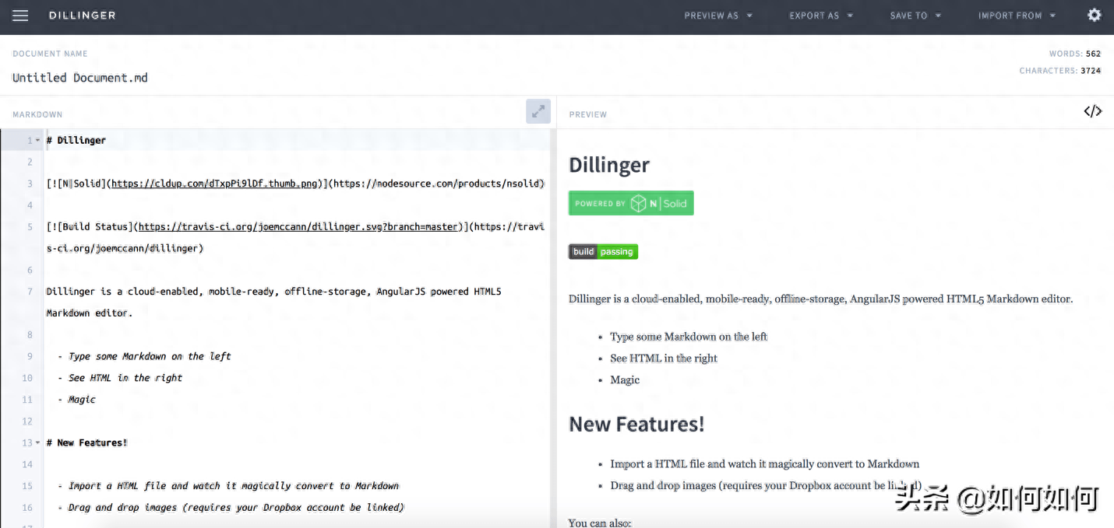Click 'Magic' bullet in preview
This screenshot has height=528, width=1114.
point(625,379)
